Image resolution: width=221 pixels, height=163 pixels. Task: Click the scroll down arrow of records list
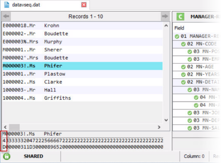(x=166, y=120)
